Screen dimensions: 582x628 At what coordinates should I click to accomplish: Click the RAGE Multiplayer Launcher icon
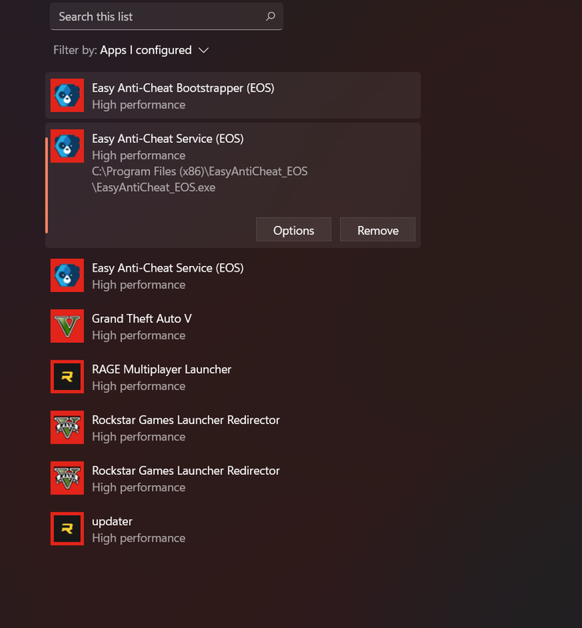(x=67, y=377)
